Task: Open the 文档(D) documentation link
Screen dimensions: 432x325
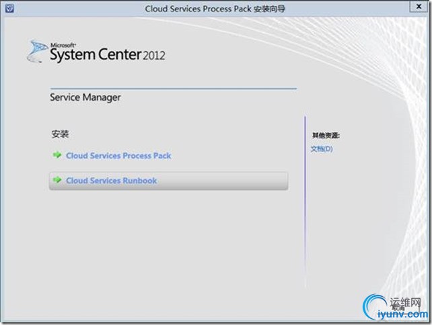Action: tap(322, 149)
